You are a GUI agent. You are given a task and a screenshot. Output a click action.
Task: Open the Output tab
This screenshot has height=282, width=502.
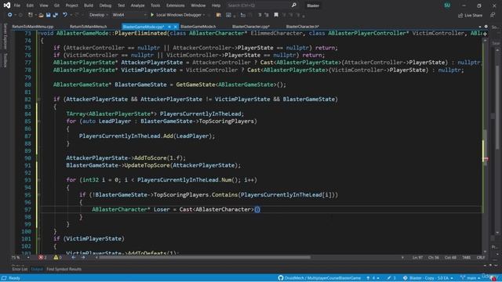(x=37, y=269)
